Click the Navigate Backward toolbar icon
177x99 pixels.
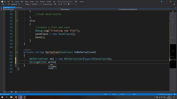tap(3, 4)
